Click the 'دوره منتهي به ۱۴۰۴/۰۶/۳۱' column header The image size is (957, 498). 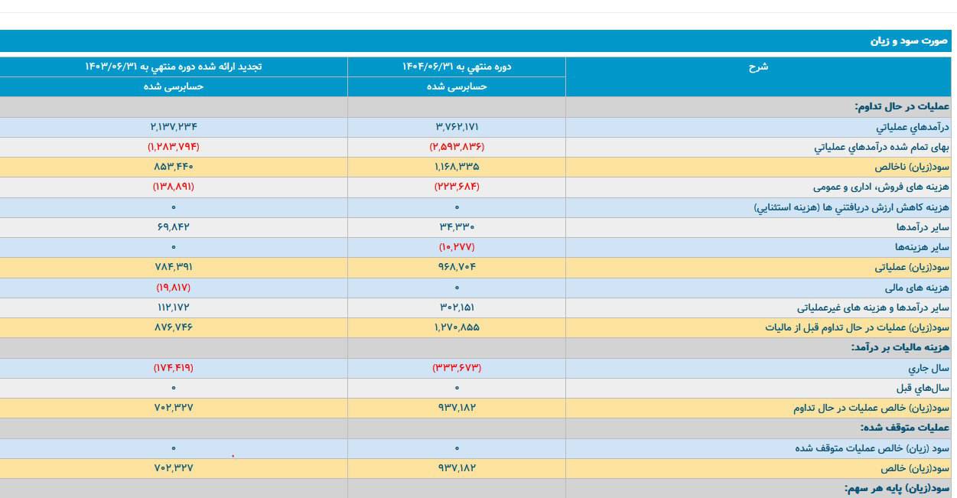pos(457,67)
